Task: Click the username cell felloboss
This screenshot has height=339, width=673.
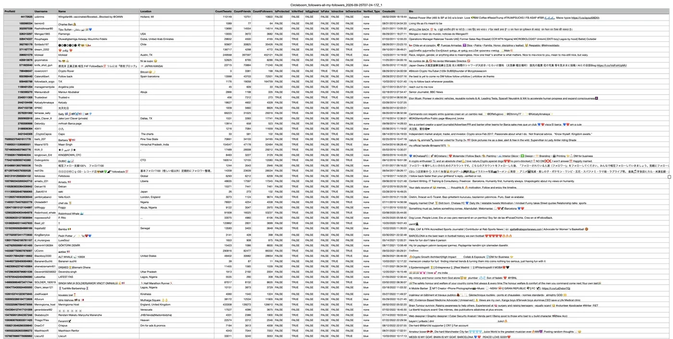Action: coord(39,176)
